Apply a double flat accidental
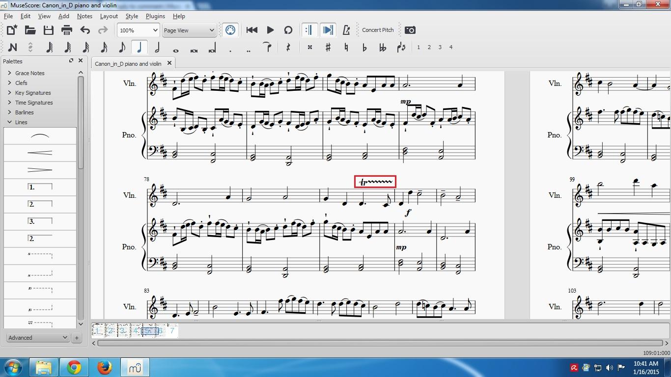Screen dimensions: 671x377 click(383, 48)
